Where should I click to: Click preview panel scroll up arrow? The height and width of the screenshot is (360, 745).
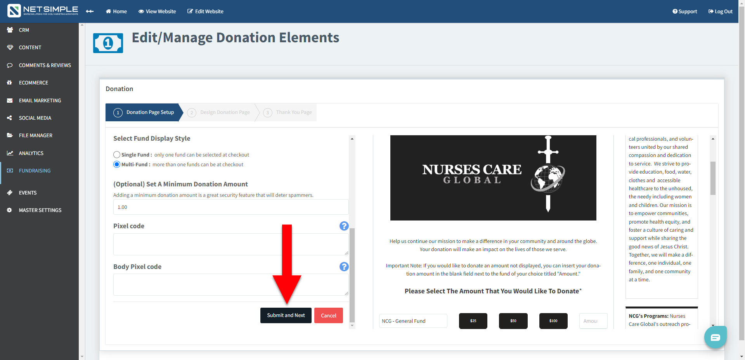713,138
